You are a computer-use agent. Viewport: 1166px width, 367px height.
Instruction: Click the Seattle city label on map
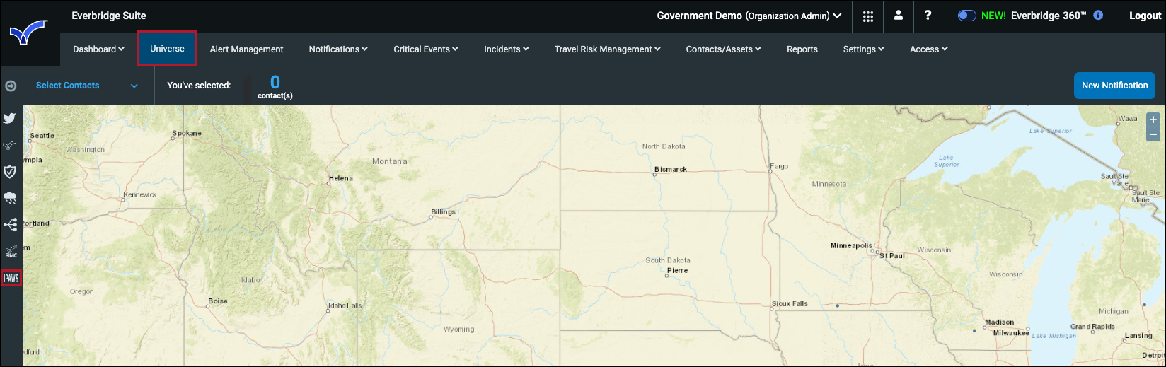pos(42,135)
